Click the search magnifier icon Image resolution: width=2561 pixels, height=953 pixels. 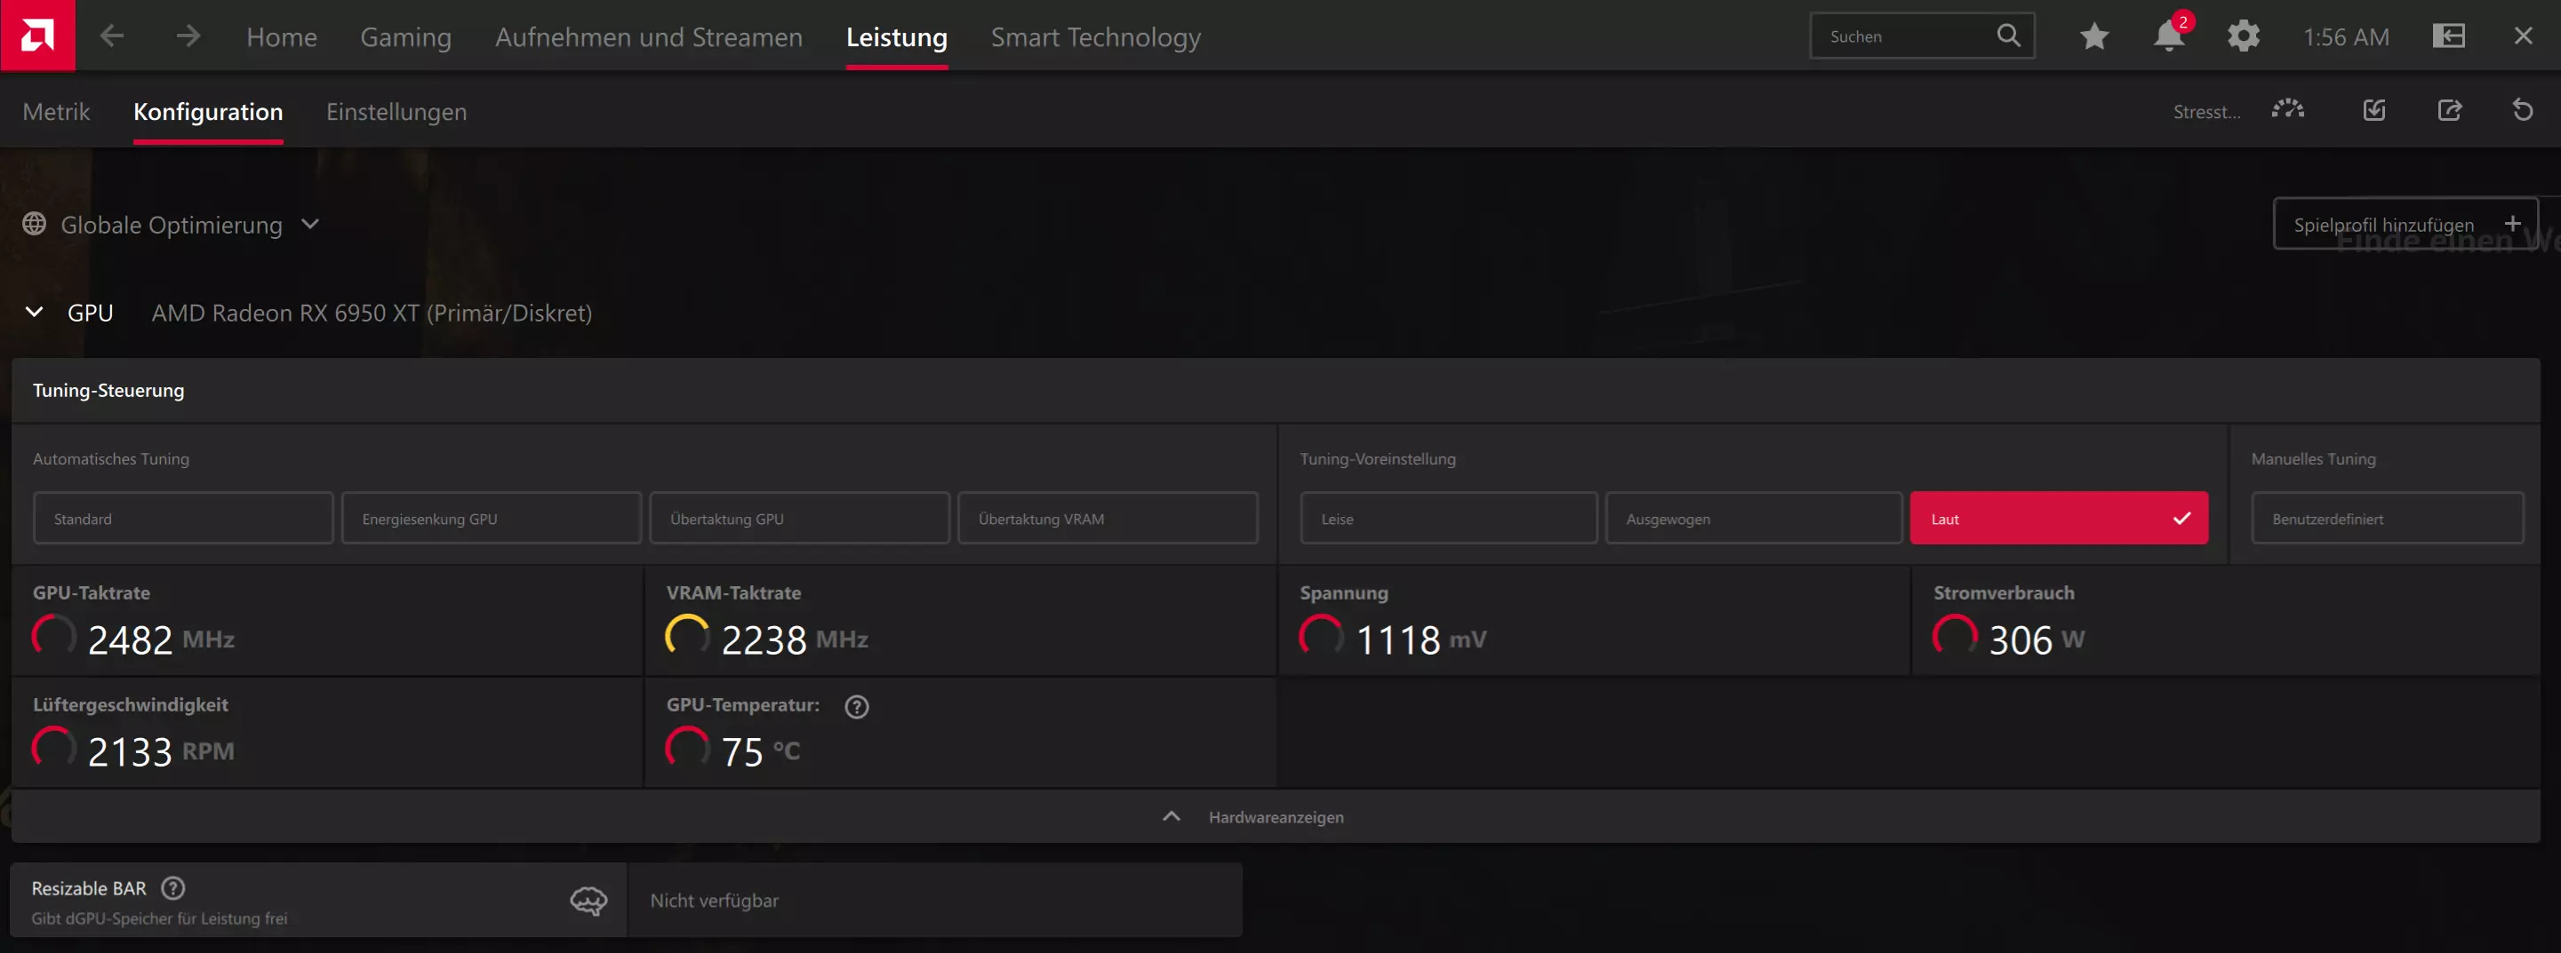pos(2008,36)
